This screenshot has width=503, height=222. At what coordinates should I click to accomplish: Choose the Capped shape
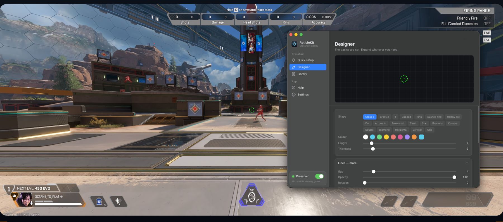click(406, 117)
